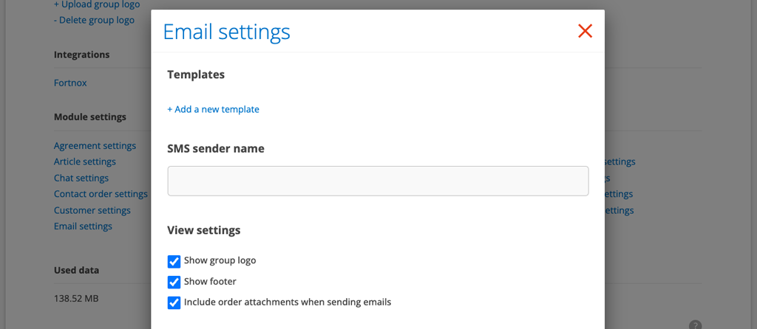Click '- Delete group logo' link
The width and height of the screenshot is (757, 329).
94,20
